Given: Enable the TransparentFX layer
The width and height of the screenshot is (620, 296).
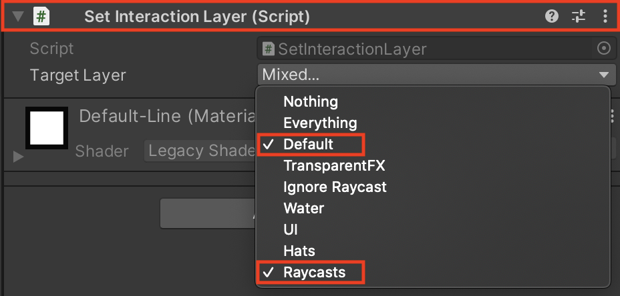Looking at the screenshot, I should point(334,165).
